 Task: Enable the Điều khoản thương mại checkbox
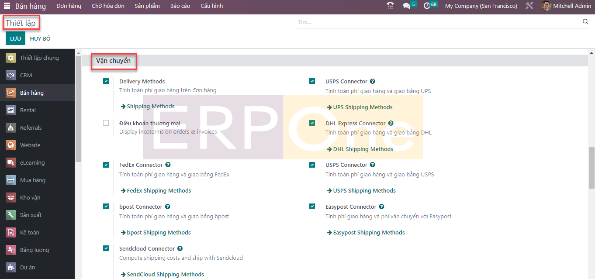click(x=106, y=123)
